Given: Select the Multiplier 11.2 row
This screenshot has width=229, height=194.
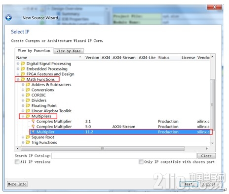Looking at the screenshot, I should pos(121,132).
